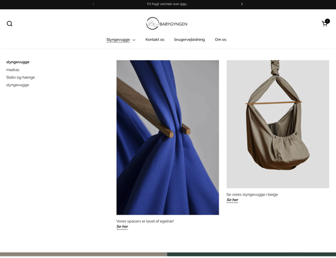Click the blue fabric spacer image

(167, 137)
